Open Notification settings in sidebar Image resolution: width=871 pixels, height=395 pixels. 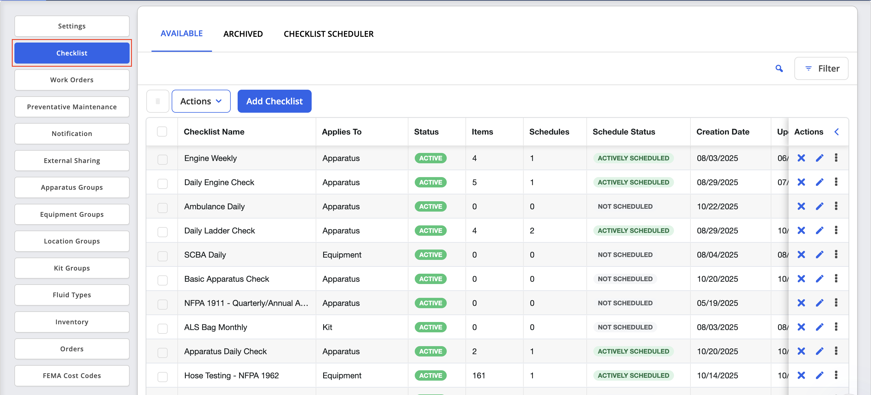(72, 134)
